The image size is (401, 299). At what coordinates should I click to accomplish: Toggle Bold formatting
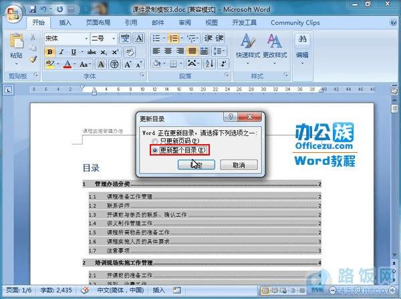point(50,52)
